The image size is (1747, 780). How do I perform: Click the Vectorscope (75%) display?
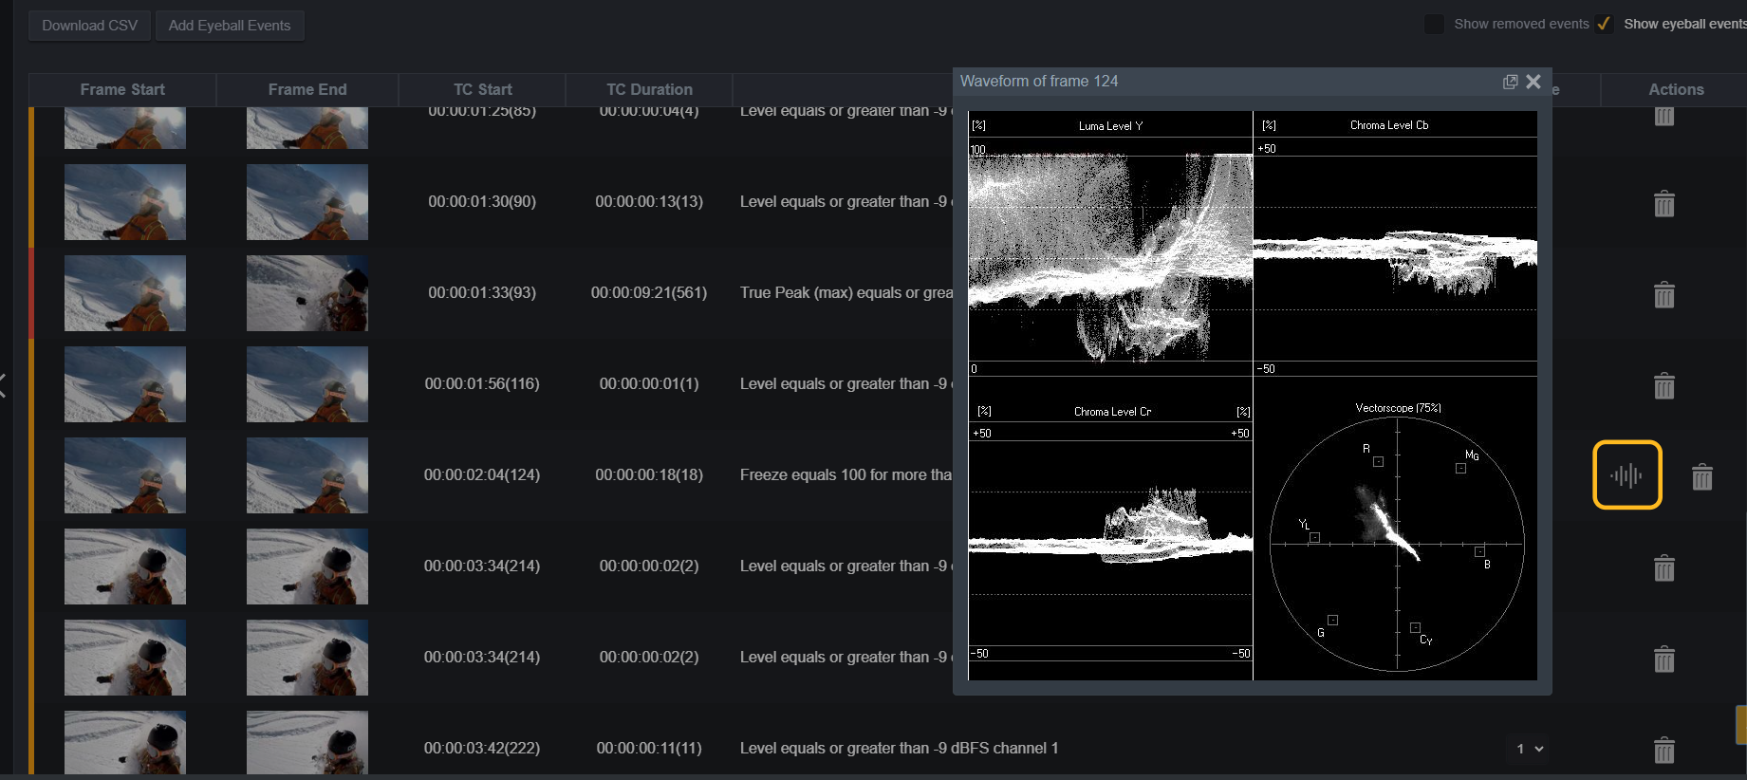click(x=1397, y=544)
